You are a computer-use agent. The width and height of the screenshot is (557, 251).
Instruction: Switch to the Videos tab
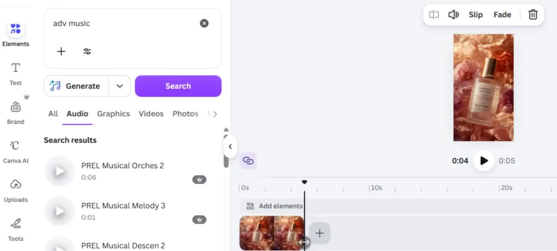[151, 114]
